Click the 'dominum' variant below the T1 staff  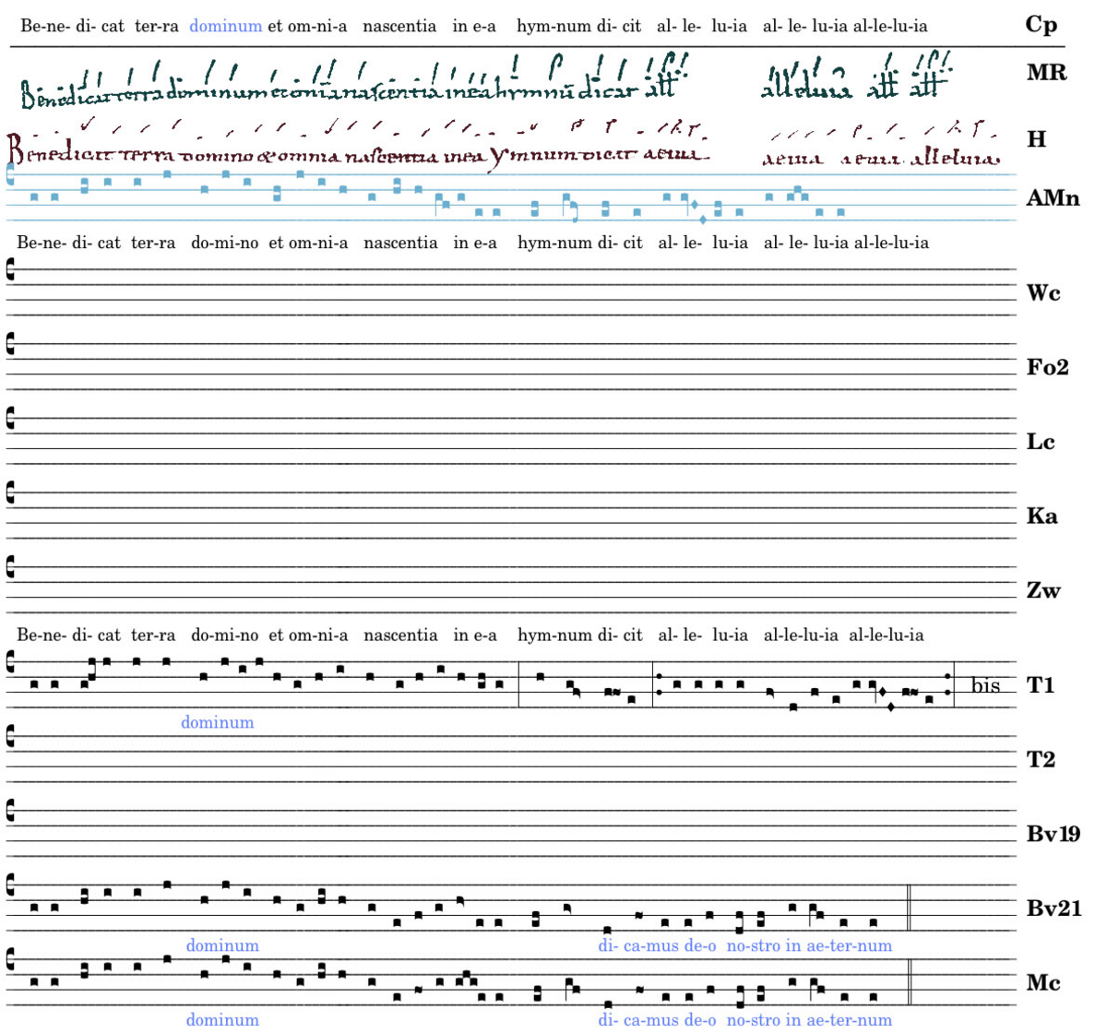click(217, 722)
